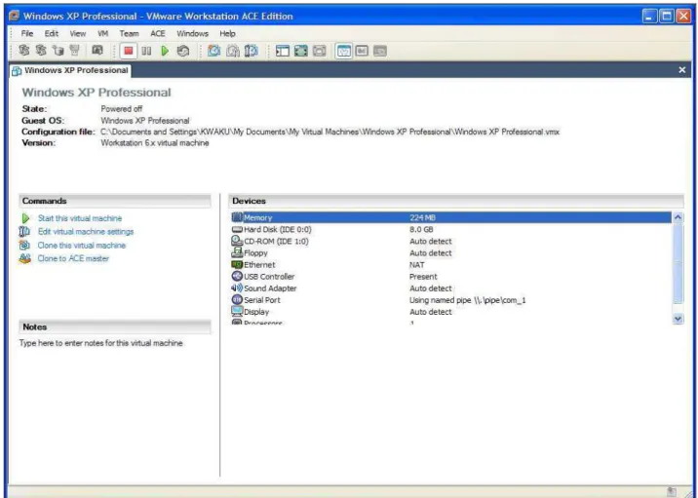Select the Windows XP Professional tab

tap(70, 70)
